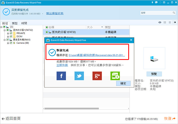
Task: Click the scrollbar left arrow of file list
Action: (x=44, y=109)
